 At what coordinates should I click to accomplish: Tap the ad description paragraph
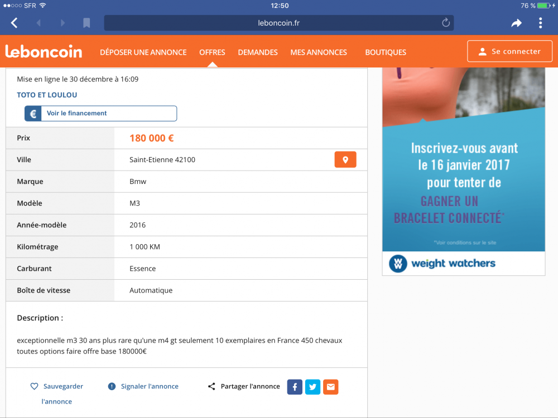[x=179, y=346]
